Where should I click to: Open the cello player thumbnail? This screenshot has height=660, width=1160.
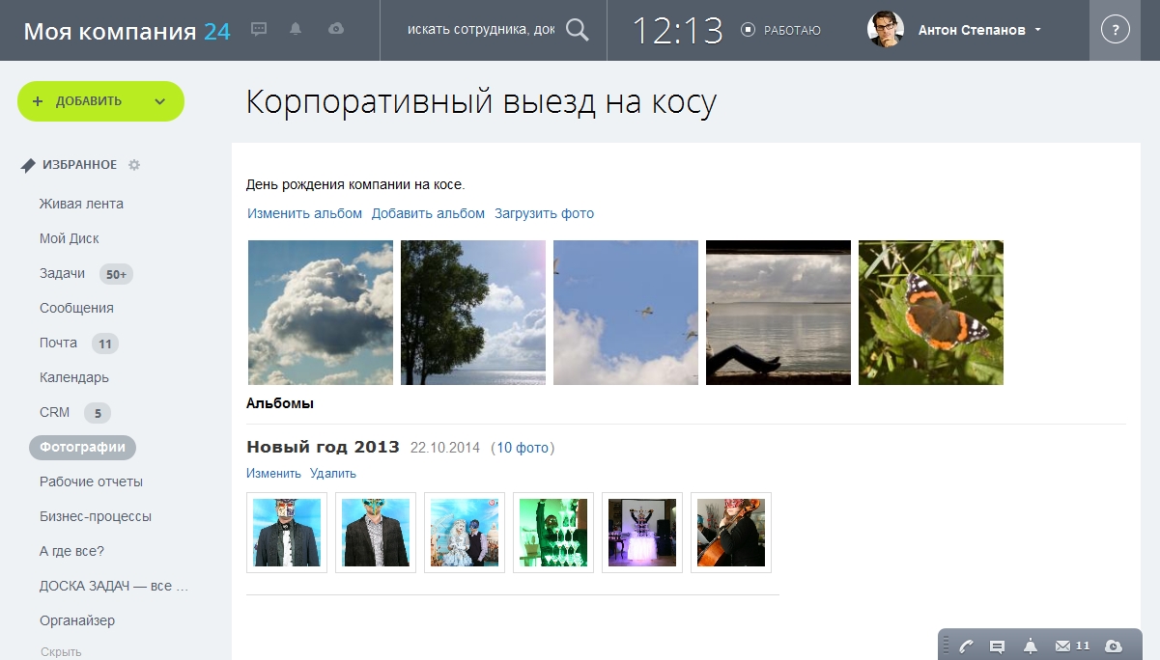click(731, 533)
